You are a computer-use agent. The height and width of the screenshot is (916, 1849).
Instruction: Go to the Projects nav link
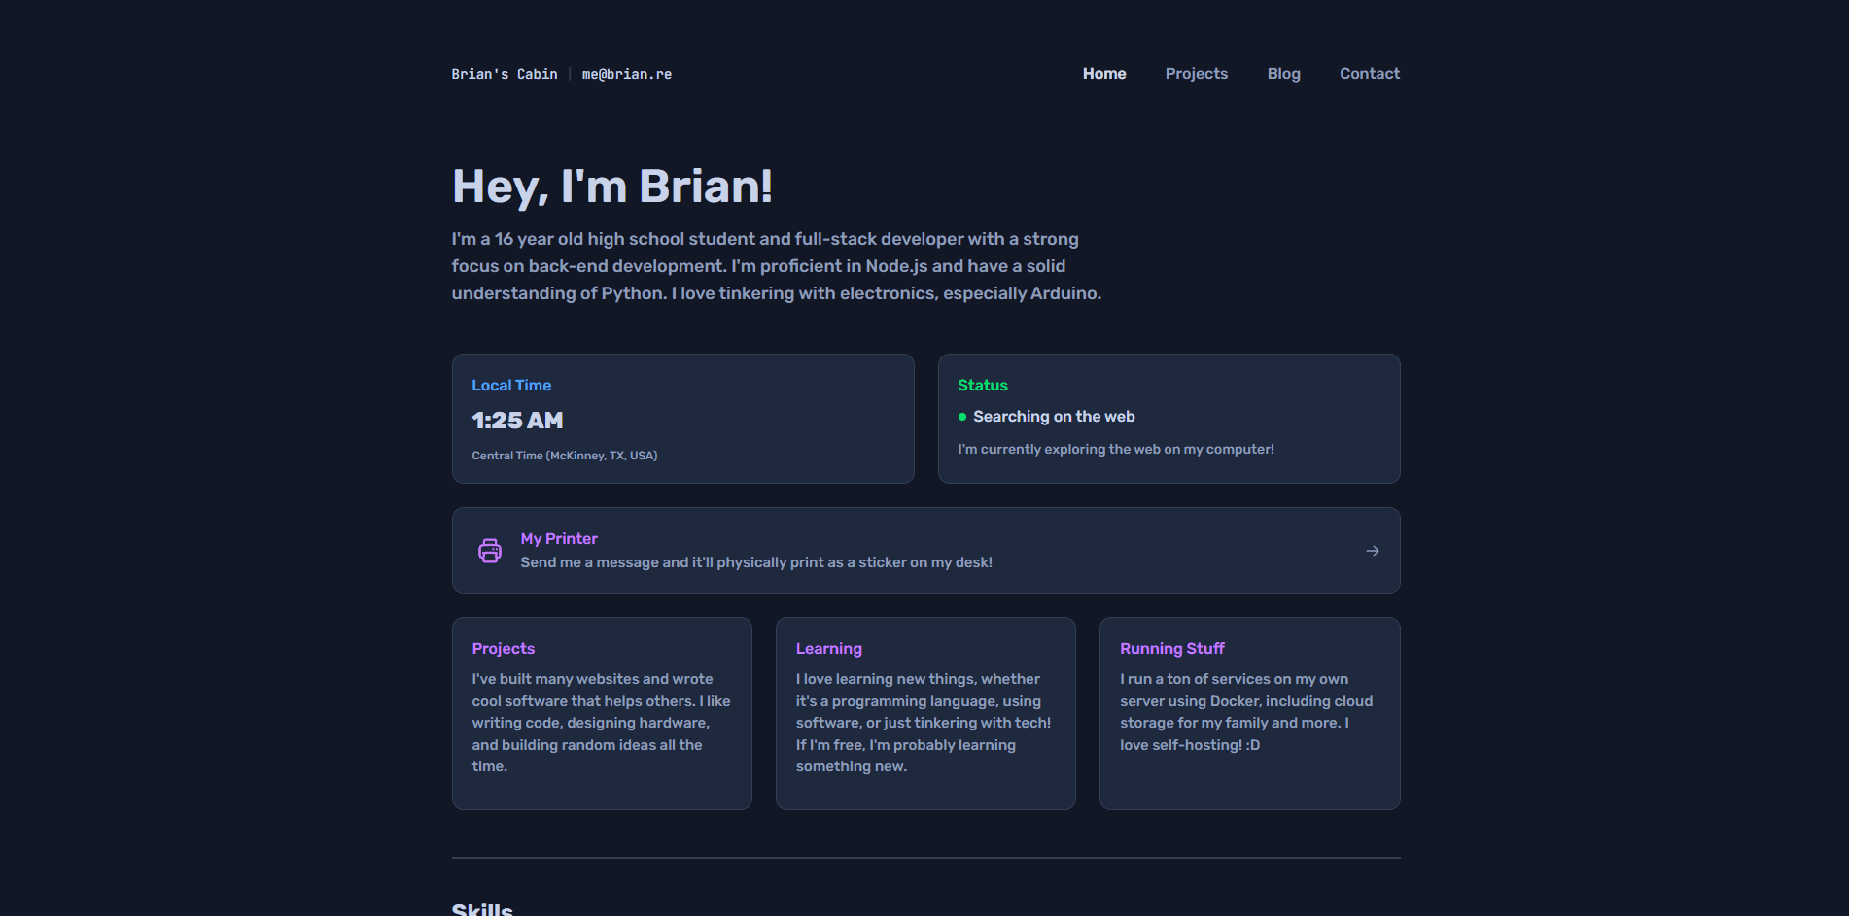(x=1197, y=74)
